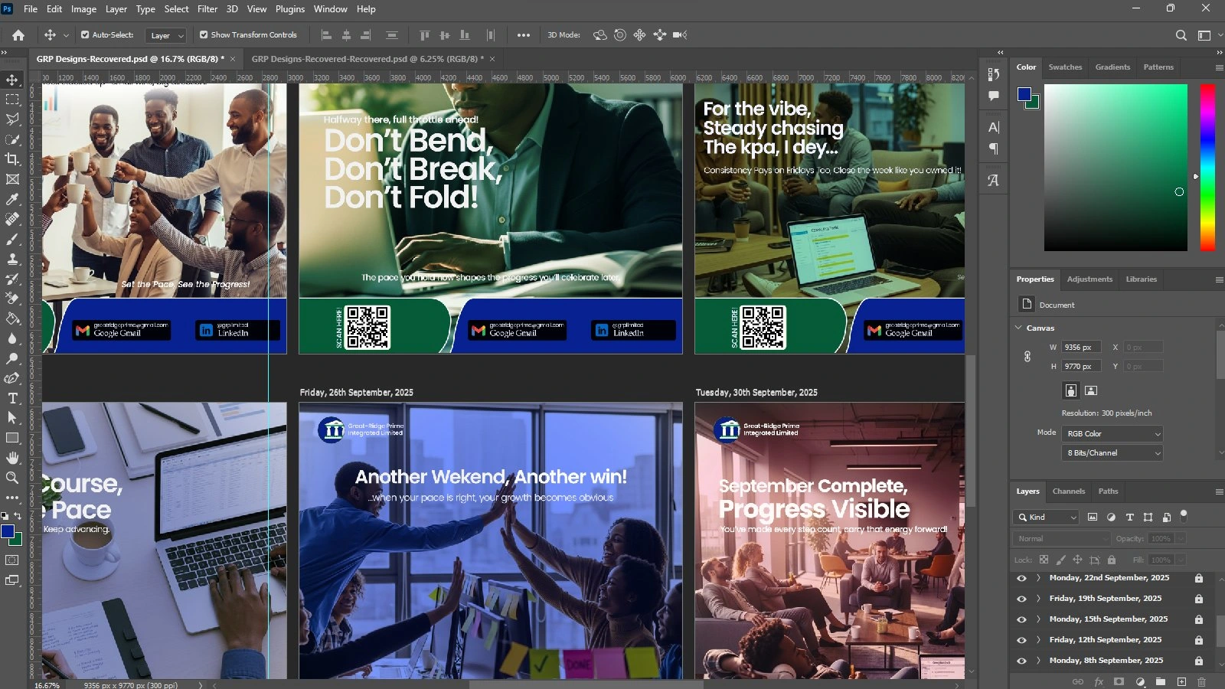Click the layer style fx icon
Image resolution: width=1225 pixels, height=689 pixels.
(x=1099, y=681)
